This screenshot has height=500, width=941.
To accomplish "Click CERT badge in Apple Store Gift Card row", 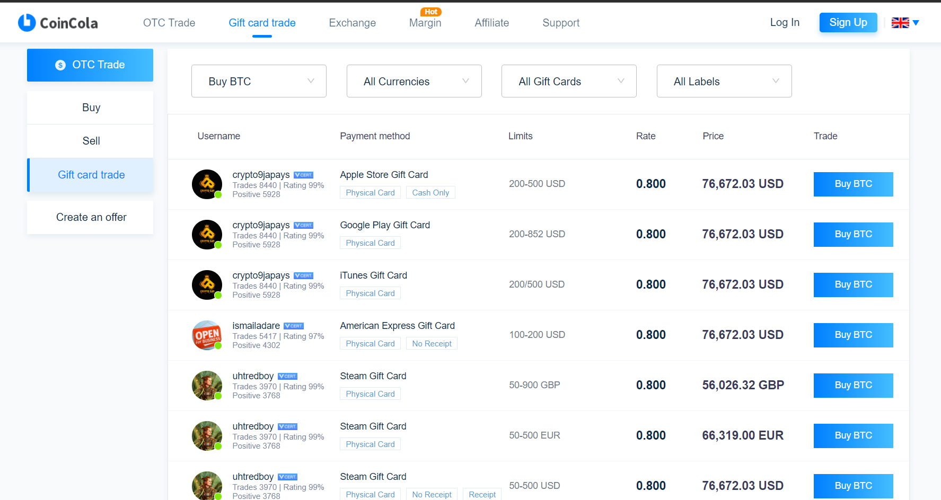I will coord(303,175).
